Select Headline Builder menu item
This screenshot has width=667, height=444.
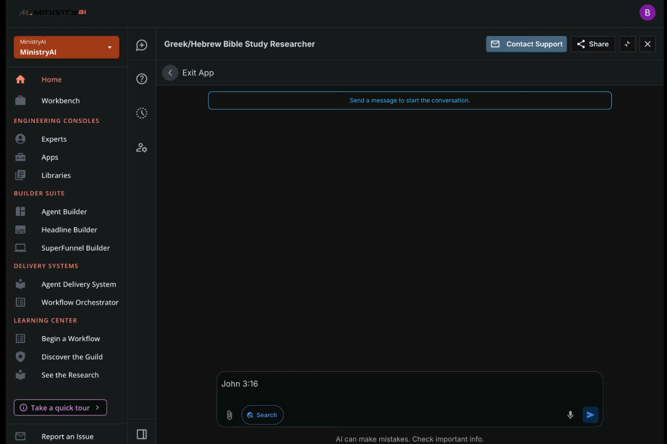pos(69,230)
